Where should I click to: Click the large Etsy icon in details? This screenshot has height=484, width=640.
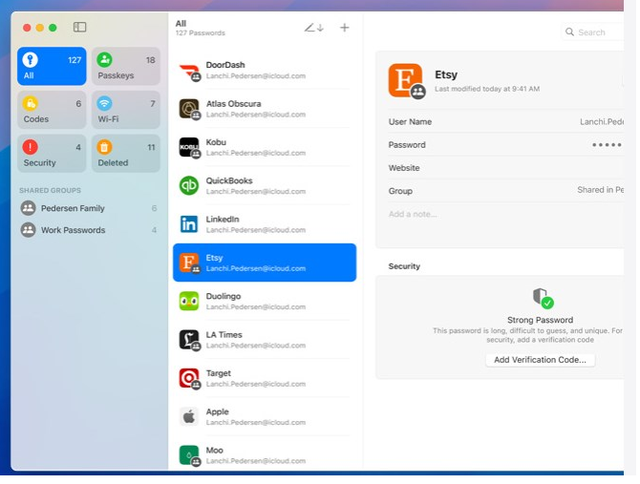(406, 81)
